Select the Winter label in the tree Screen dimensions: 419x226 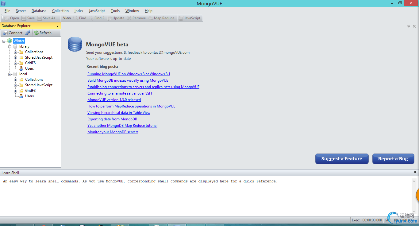[19, 41]
